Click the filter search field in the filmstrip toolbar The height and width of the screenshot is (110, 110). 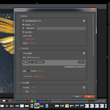(69, 101)
